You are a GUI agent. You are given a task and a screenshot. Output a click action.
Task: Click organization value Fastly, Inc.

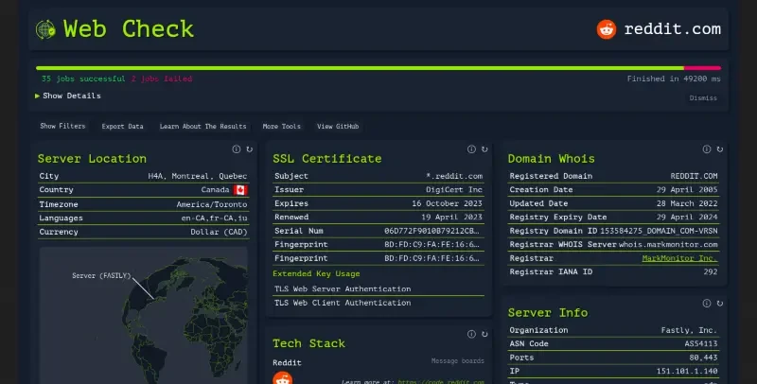point(689,330)
